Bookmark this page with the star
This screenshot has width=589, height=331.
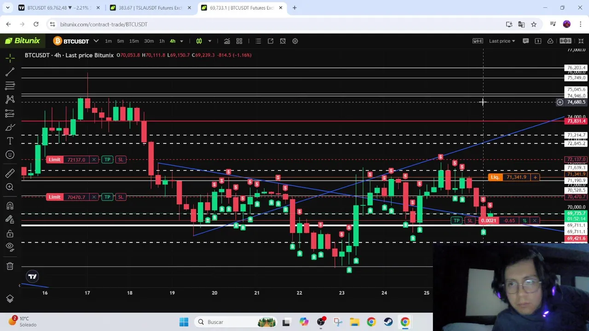[534, 24]
